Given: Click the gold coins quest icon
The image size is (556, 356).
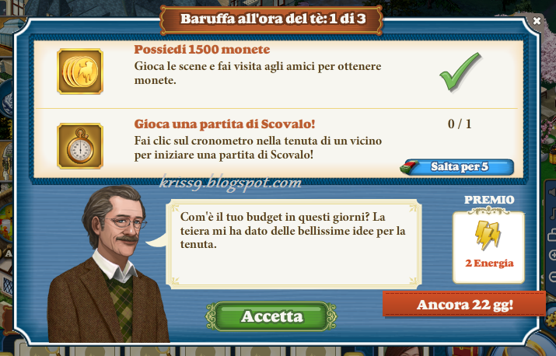Looking at the screenshot, I should pyautogui.click(x=80, y=72).
